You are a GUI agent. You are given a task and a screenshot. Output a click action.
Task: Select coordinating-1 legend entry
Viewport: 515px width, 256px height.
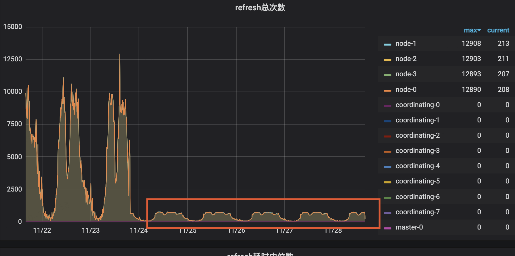coord(418,120)
